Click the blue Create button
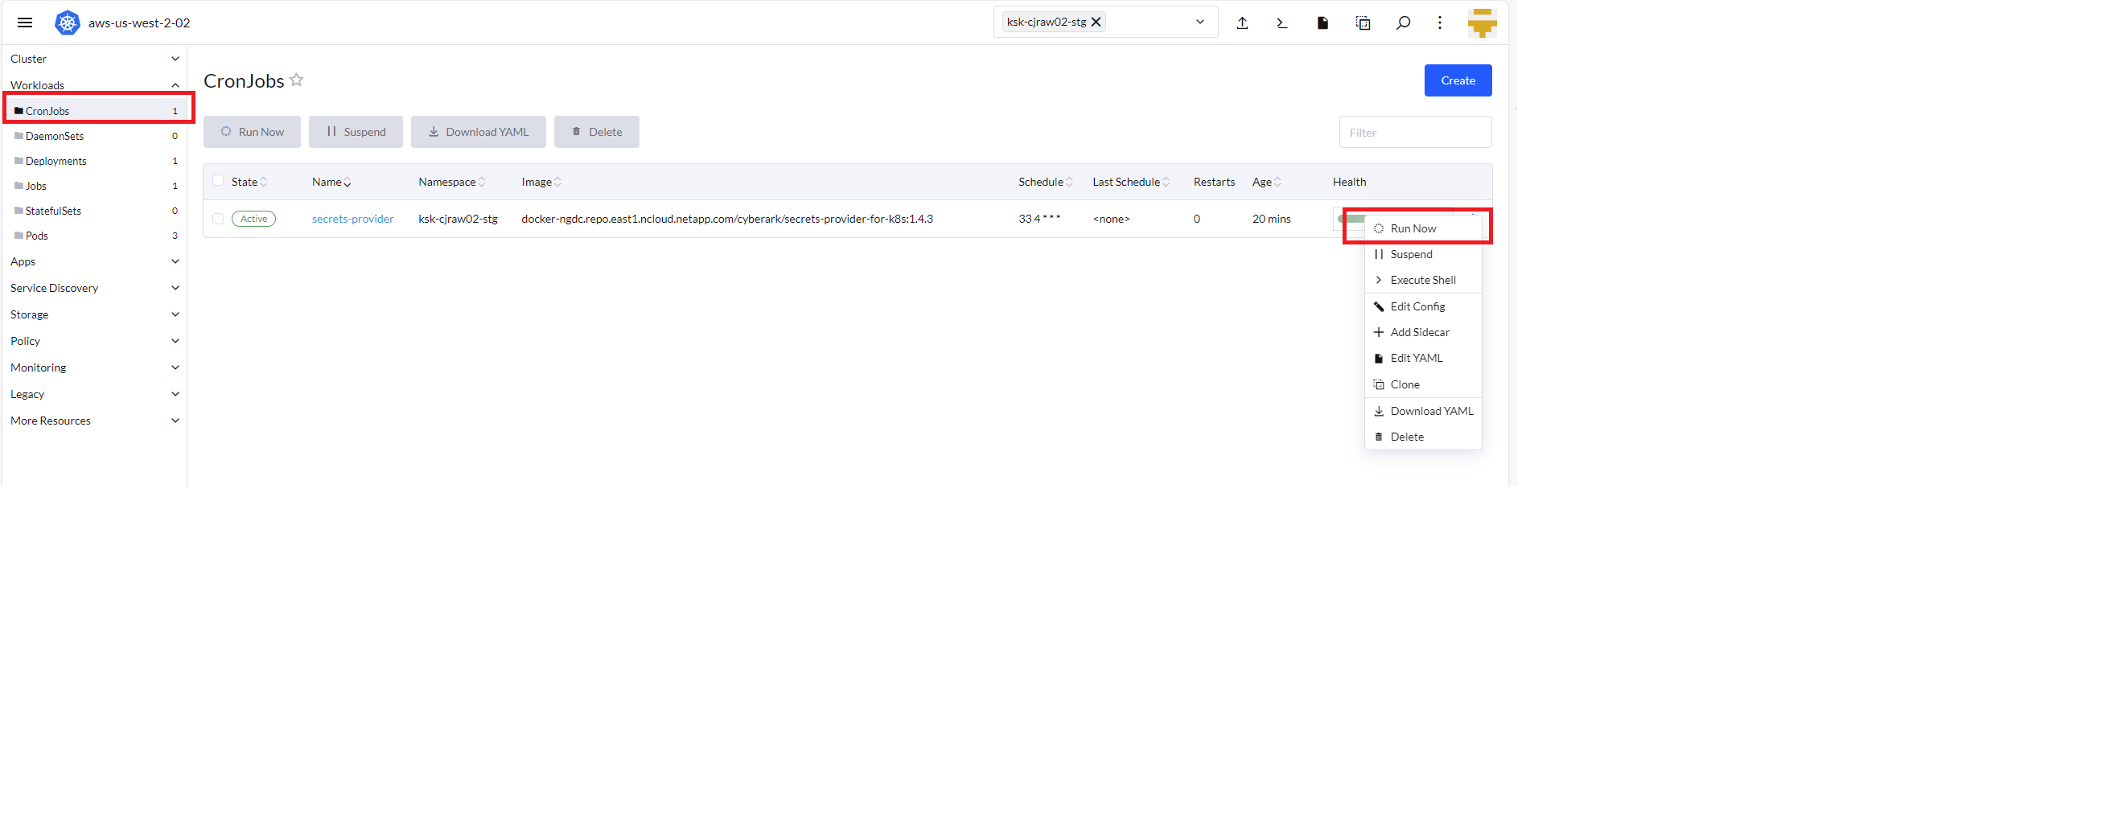This screenshot has height=817, width=2114. tap(1457, 80)
